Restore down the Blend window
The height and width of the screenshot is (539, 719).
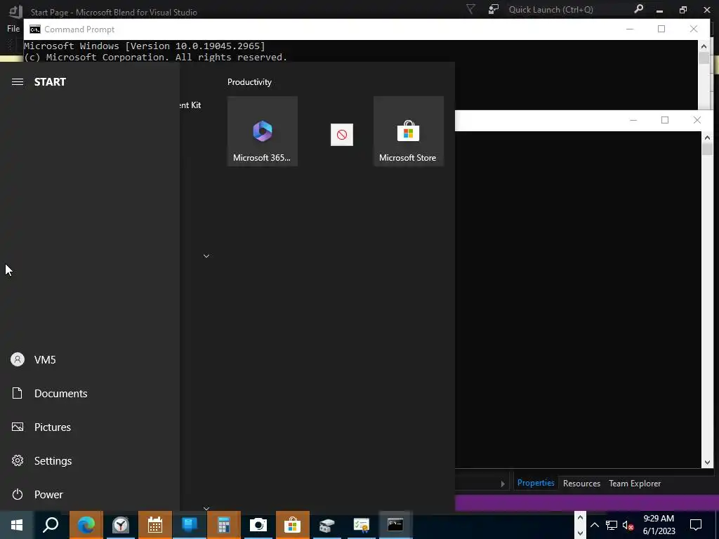(x=682, y=10)
